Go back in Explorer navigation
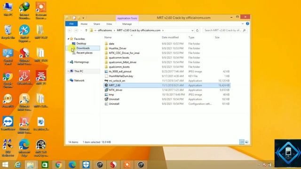The height and width of the screenshot is (169, 301). 70,31
